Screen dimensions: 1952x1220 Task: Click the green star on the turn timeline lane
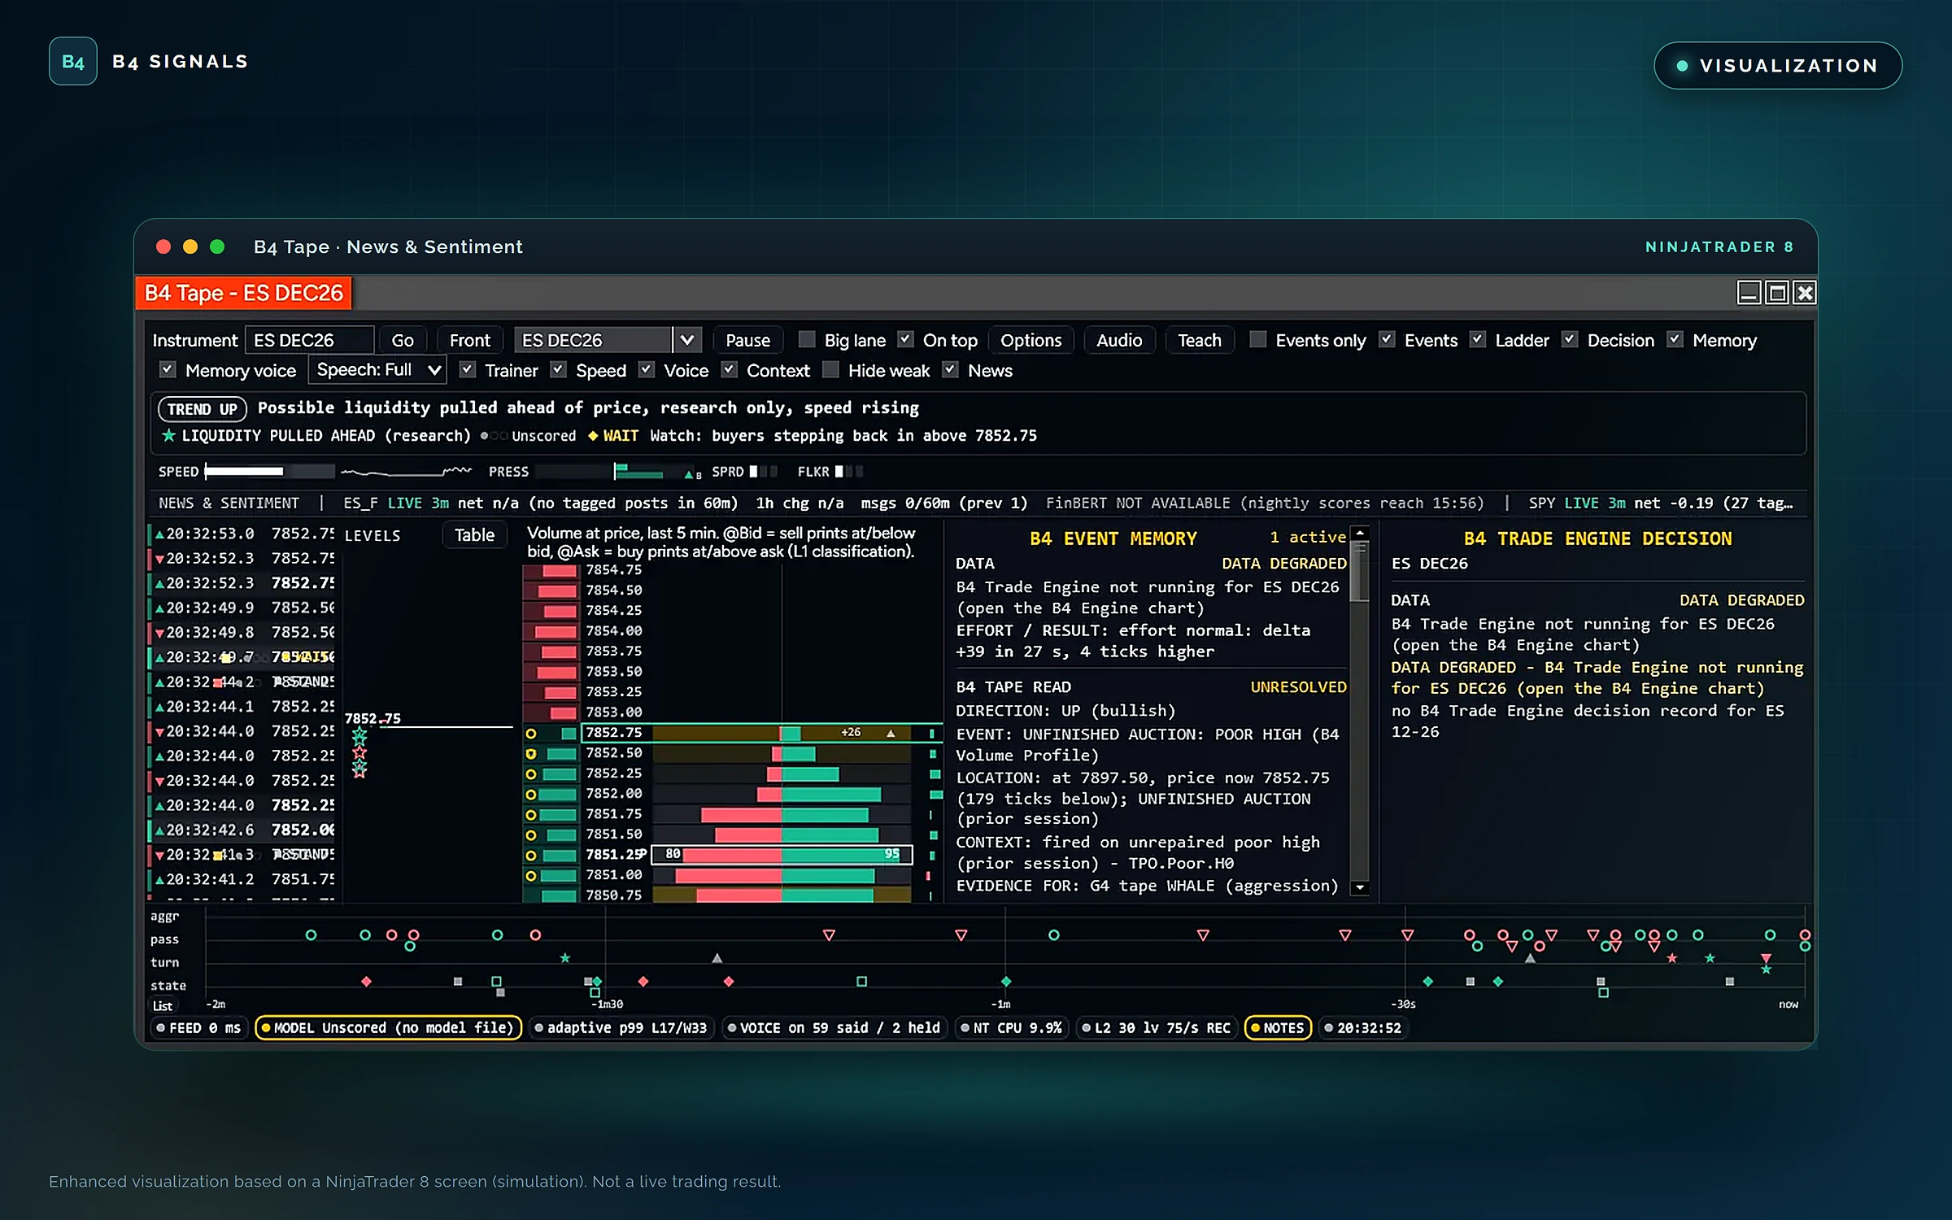565,958
